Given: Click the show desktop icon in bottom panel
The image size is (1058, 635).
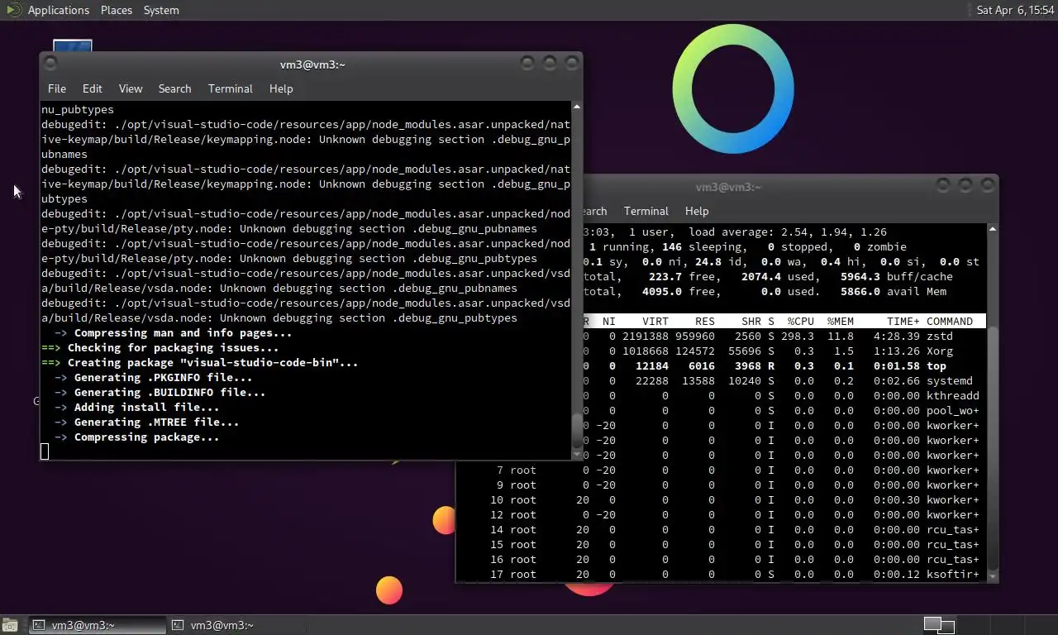Looking at the screenshot, I should click(9, 625).
